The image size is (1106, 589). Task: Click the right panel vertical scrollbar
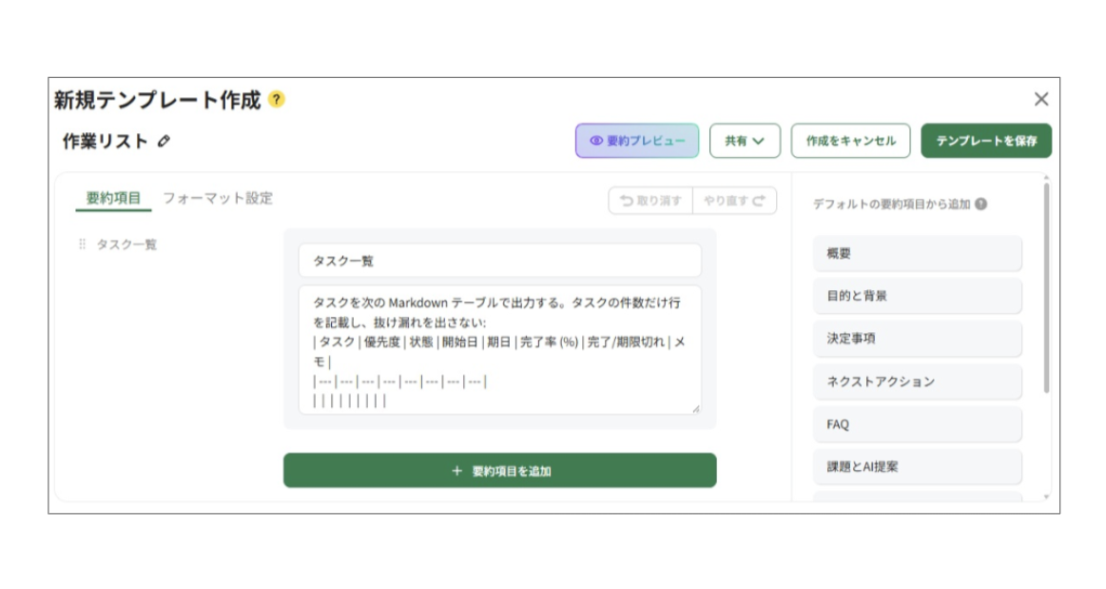click(1046, 287)
